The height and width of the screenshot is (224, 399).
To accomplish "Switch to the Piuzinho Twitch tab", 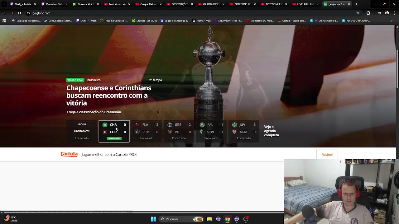I will [x=54, y=4].
